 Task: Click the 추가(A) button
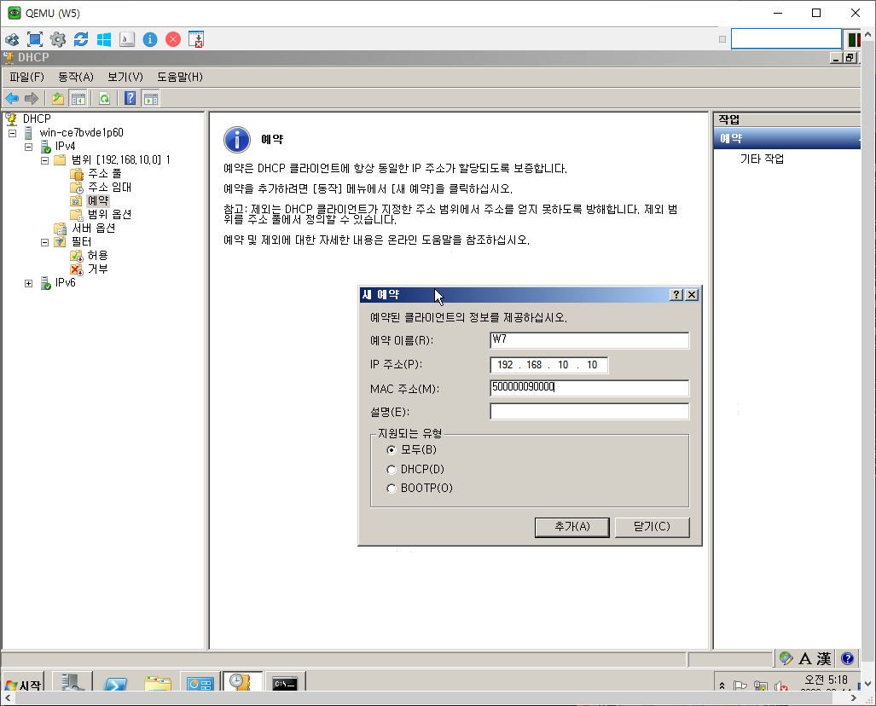coord(572,527)
